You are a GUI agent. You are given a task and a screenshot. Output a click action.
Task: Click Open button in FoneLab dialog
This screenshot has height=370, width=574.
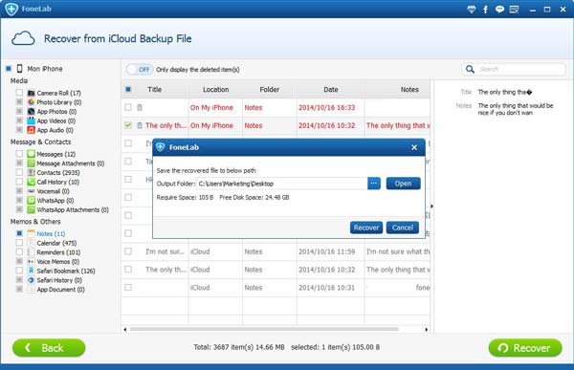[x=403, y=184]
